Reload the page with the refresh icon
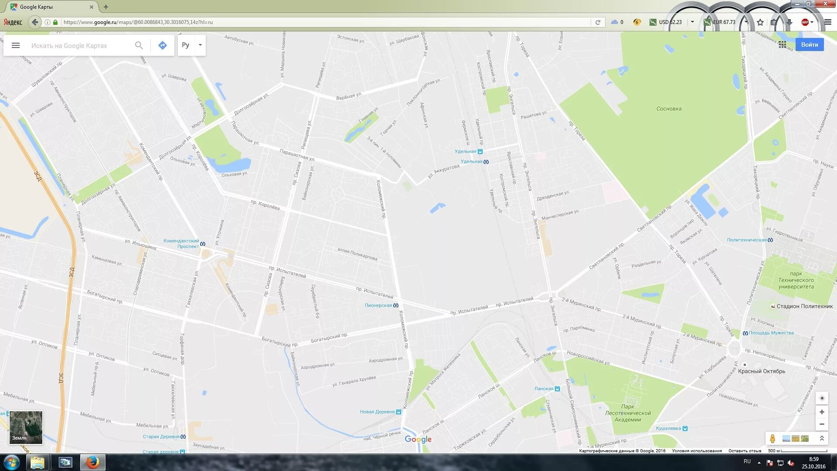 [x=598, y=22]
